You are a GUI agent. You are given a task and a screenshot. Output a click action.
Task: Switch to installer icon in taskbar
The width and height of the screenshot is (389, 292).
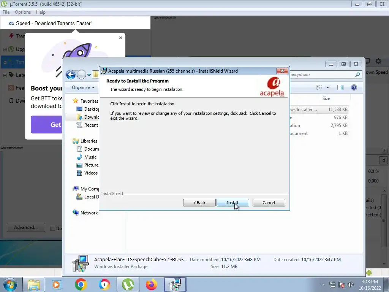175,284
